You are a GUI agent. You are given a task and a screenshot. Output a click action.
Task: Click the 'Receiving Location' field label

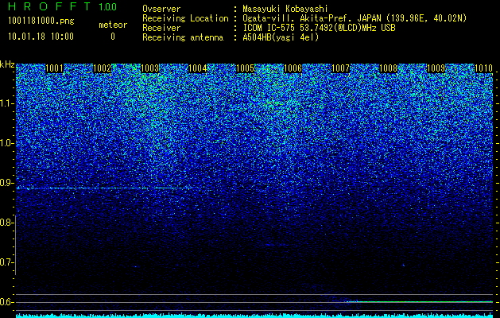pyautogui.click(x=185, y=18)
